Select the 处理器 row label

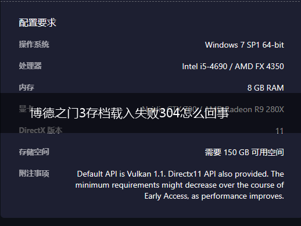tap(30, 66)
